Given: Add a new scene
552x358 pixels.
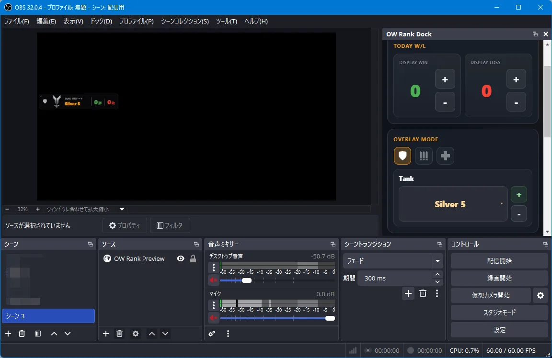Looking at the screenshot, I should (8, 334).
